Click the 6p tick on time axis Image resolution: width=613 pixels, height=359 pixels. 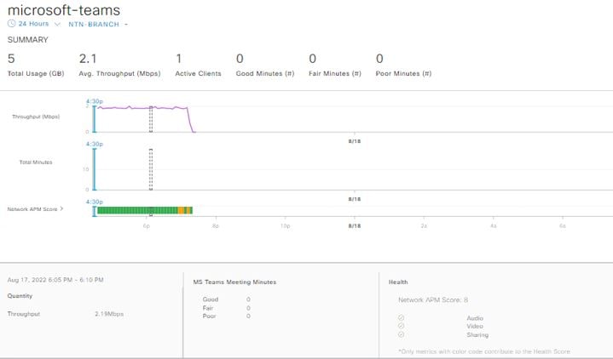pos(146,226)
